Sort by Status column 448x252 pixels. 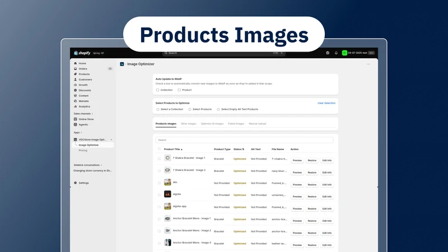239,149
